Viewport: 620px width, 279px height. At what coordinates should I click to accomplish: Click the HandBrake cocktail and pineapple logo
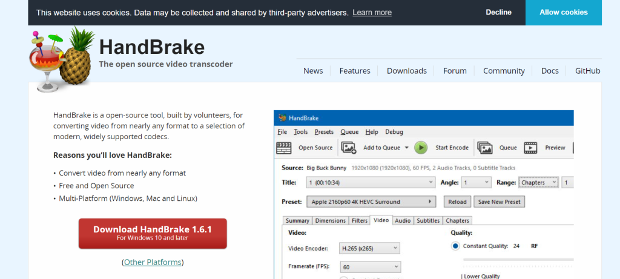(x=62, y=59)
